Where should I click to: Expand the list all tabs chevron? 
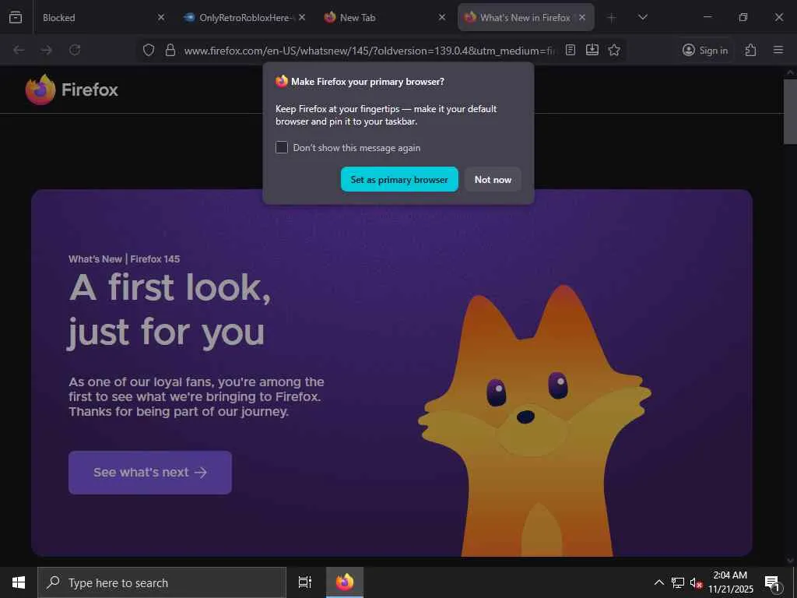click(642, 17)
